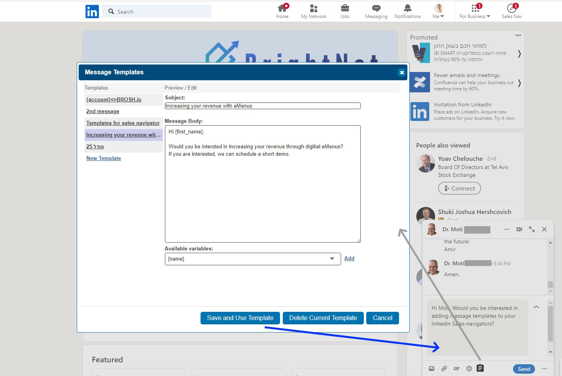Open the GIF picker in chat

pyautogui.click(x=457, y=369)
